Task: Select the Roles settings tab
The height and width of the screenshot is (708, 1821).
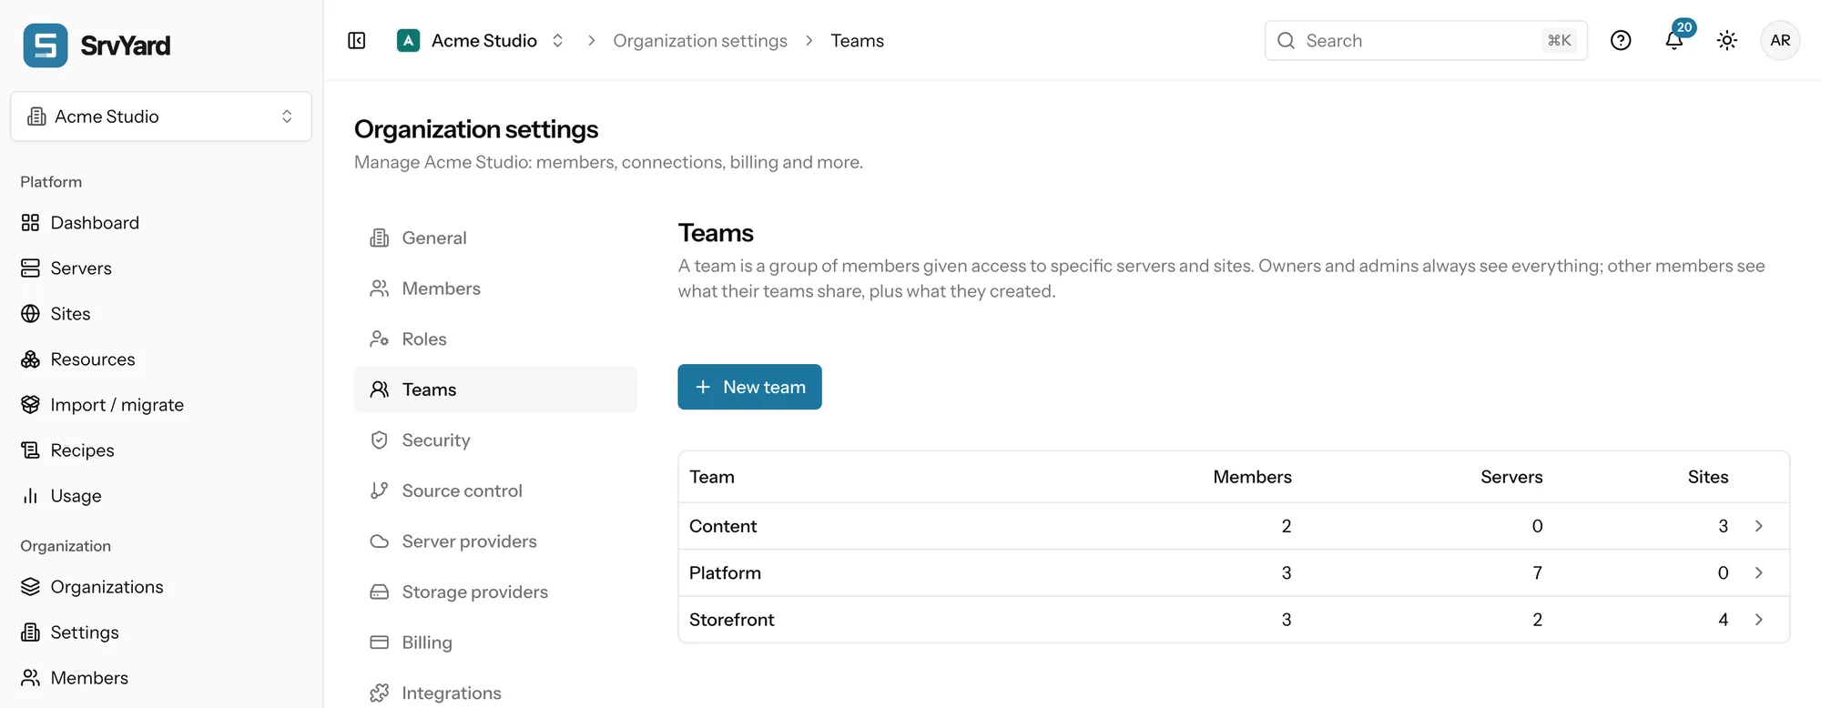Action: pyautogui.click(x=495, y=339)
